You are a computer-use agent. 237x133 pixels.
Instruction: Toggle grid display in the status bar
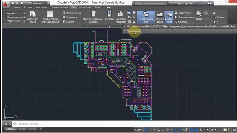click(x=146, y=130)
